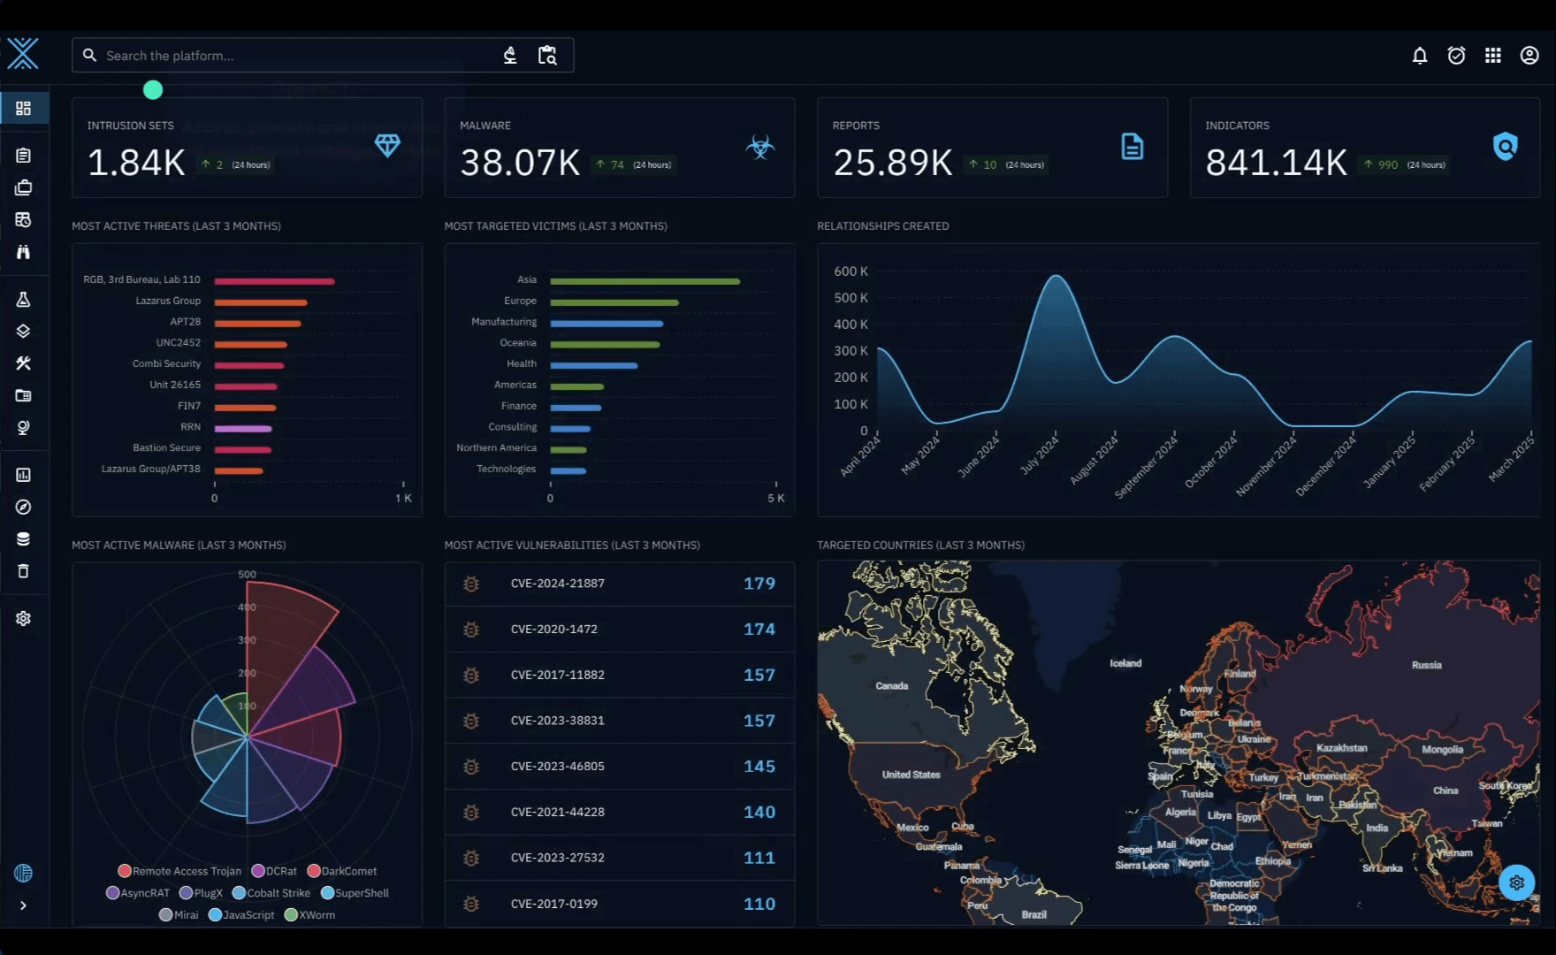The width and height of the screenshot is (1556, 955).
Task: Click the compass Investigations sidebar icon
Action: click(x=24, y=507)
